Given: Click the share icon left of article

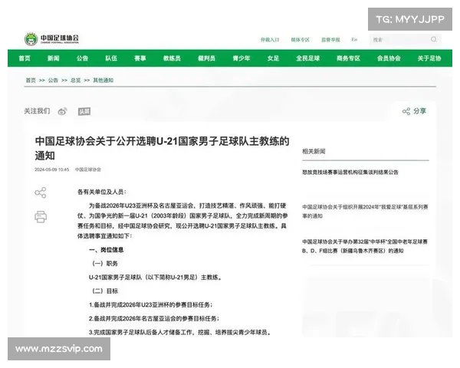Looking at the screenshot, I should [x=41, y=192].
